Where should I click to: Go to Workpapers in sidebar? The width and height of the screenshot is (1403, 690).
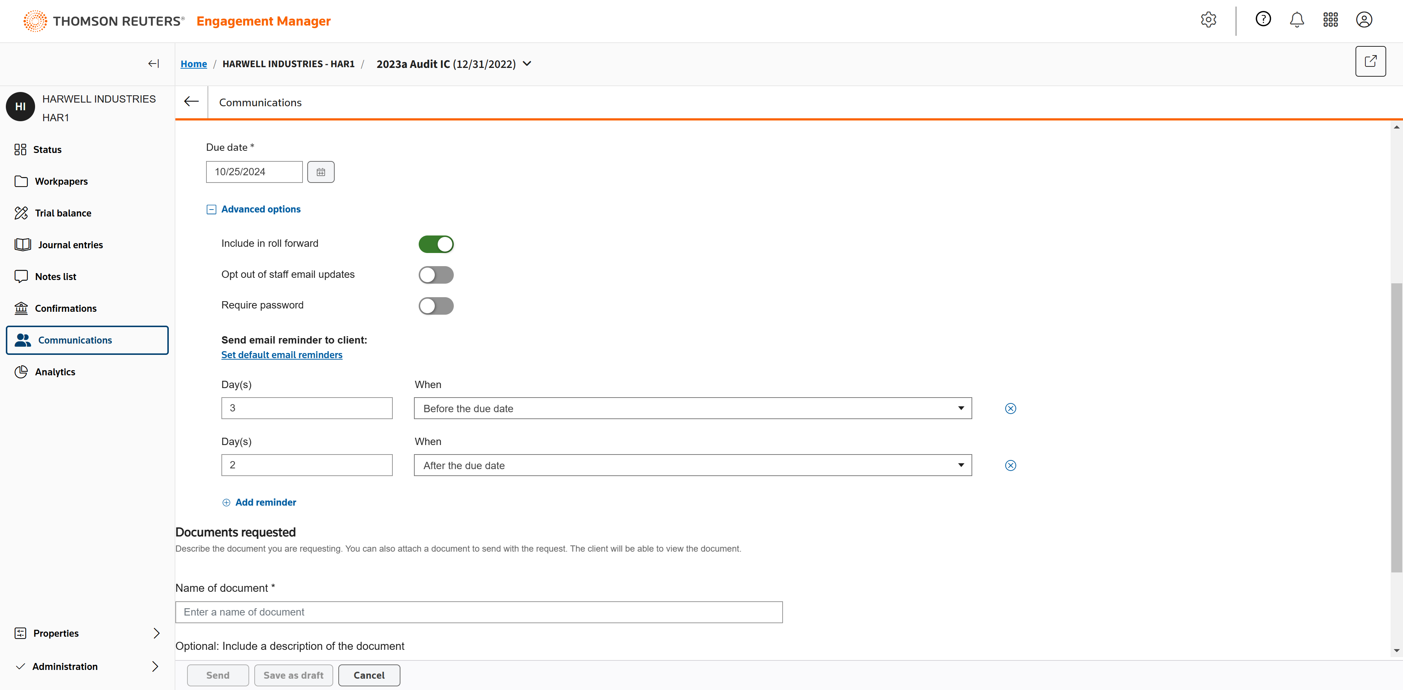[61, 181]
